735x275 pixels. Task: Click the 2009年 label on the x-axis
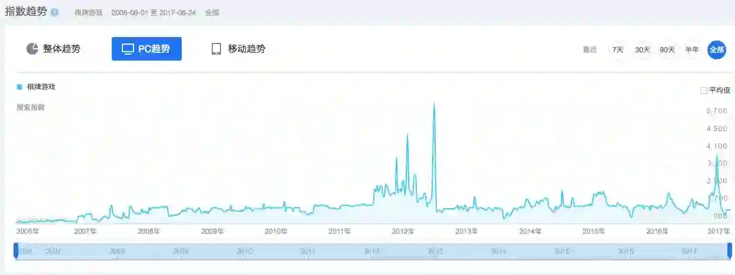tap(212, 232)
